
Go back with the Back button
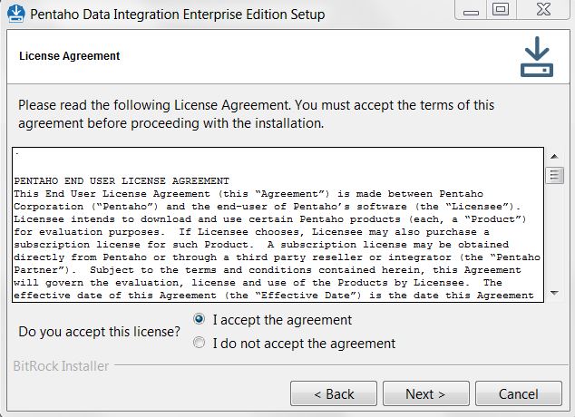click(334, 394)
